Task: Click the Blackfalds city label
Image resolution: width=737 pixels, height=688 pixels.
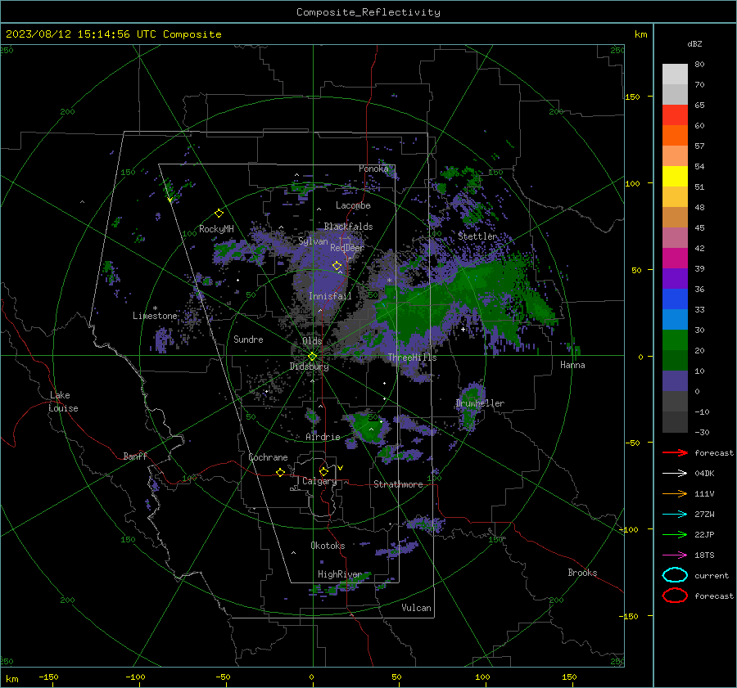Action: 348,227
